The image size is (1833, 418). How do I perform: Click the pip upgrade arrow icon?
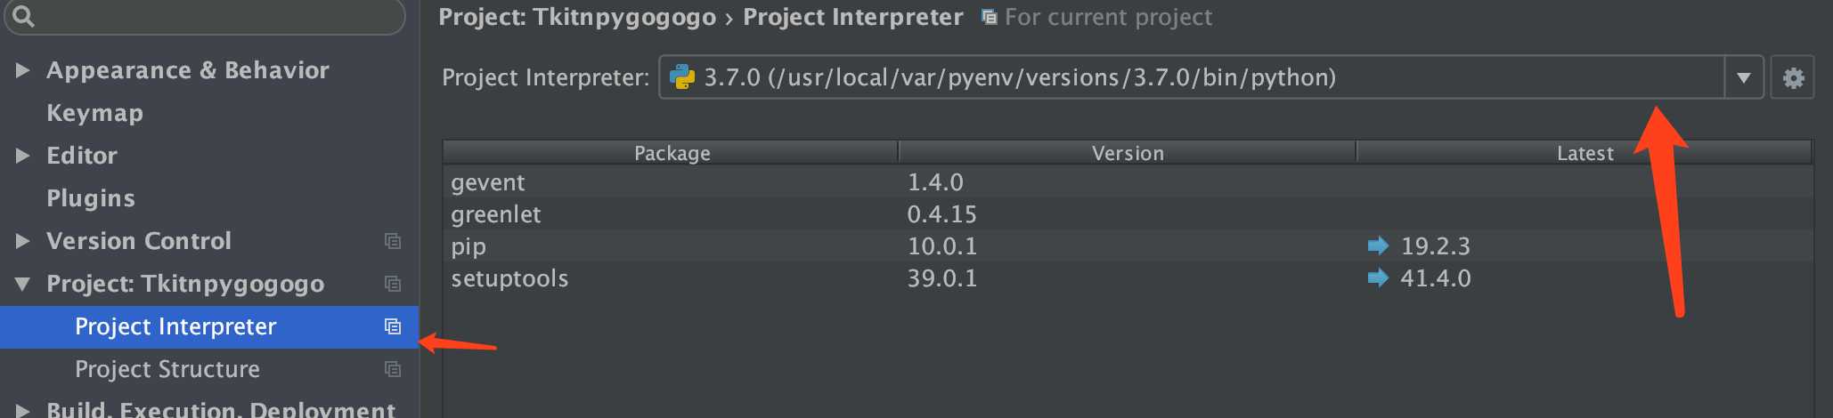[1378, 245]
